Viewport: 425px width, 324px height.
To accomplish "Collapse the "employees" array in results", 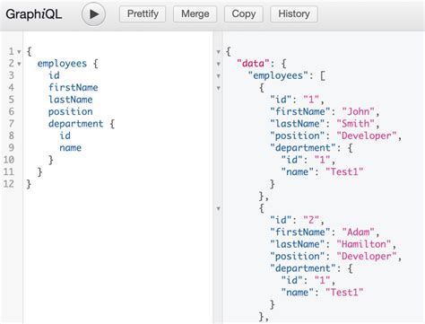I will pyautogui.click(x=219, y=75).
